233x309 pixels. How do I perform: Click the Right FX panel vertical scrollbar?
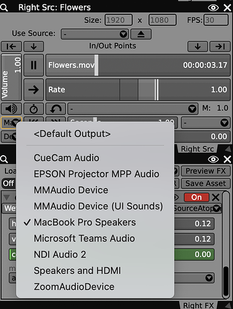(226, 245)
